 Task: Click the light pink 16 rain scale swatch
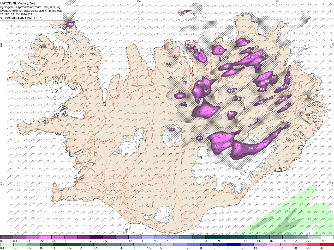(274, 245)
